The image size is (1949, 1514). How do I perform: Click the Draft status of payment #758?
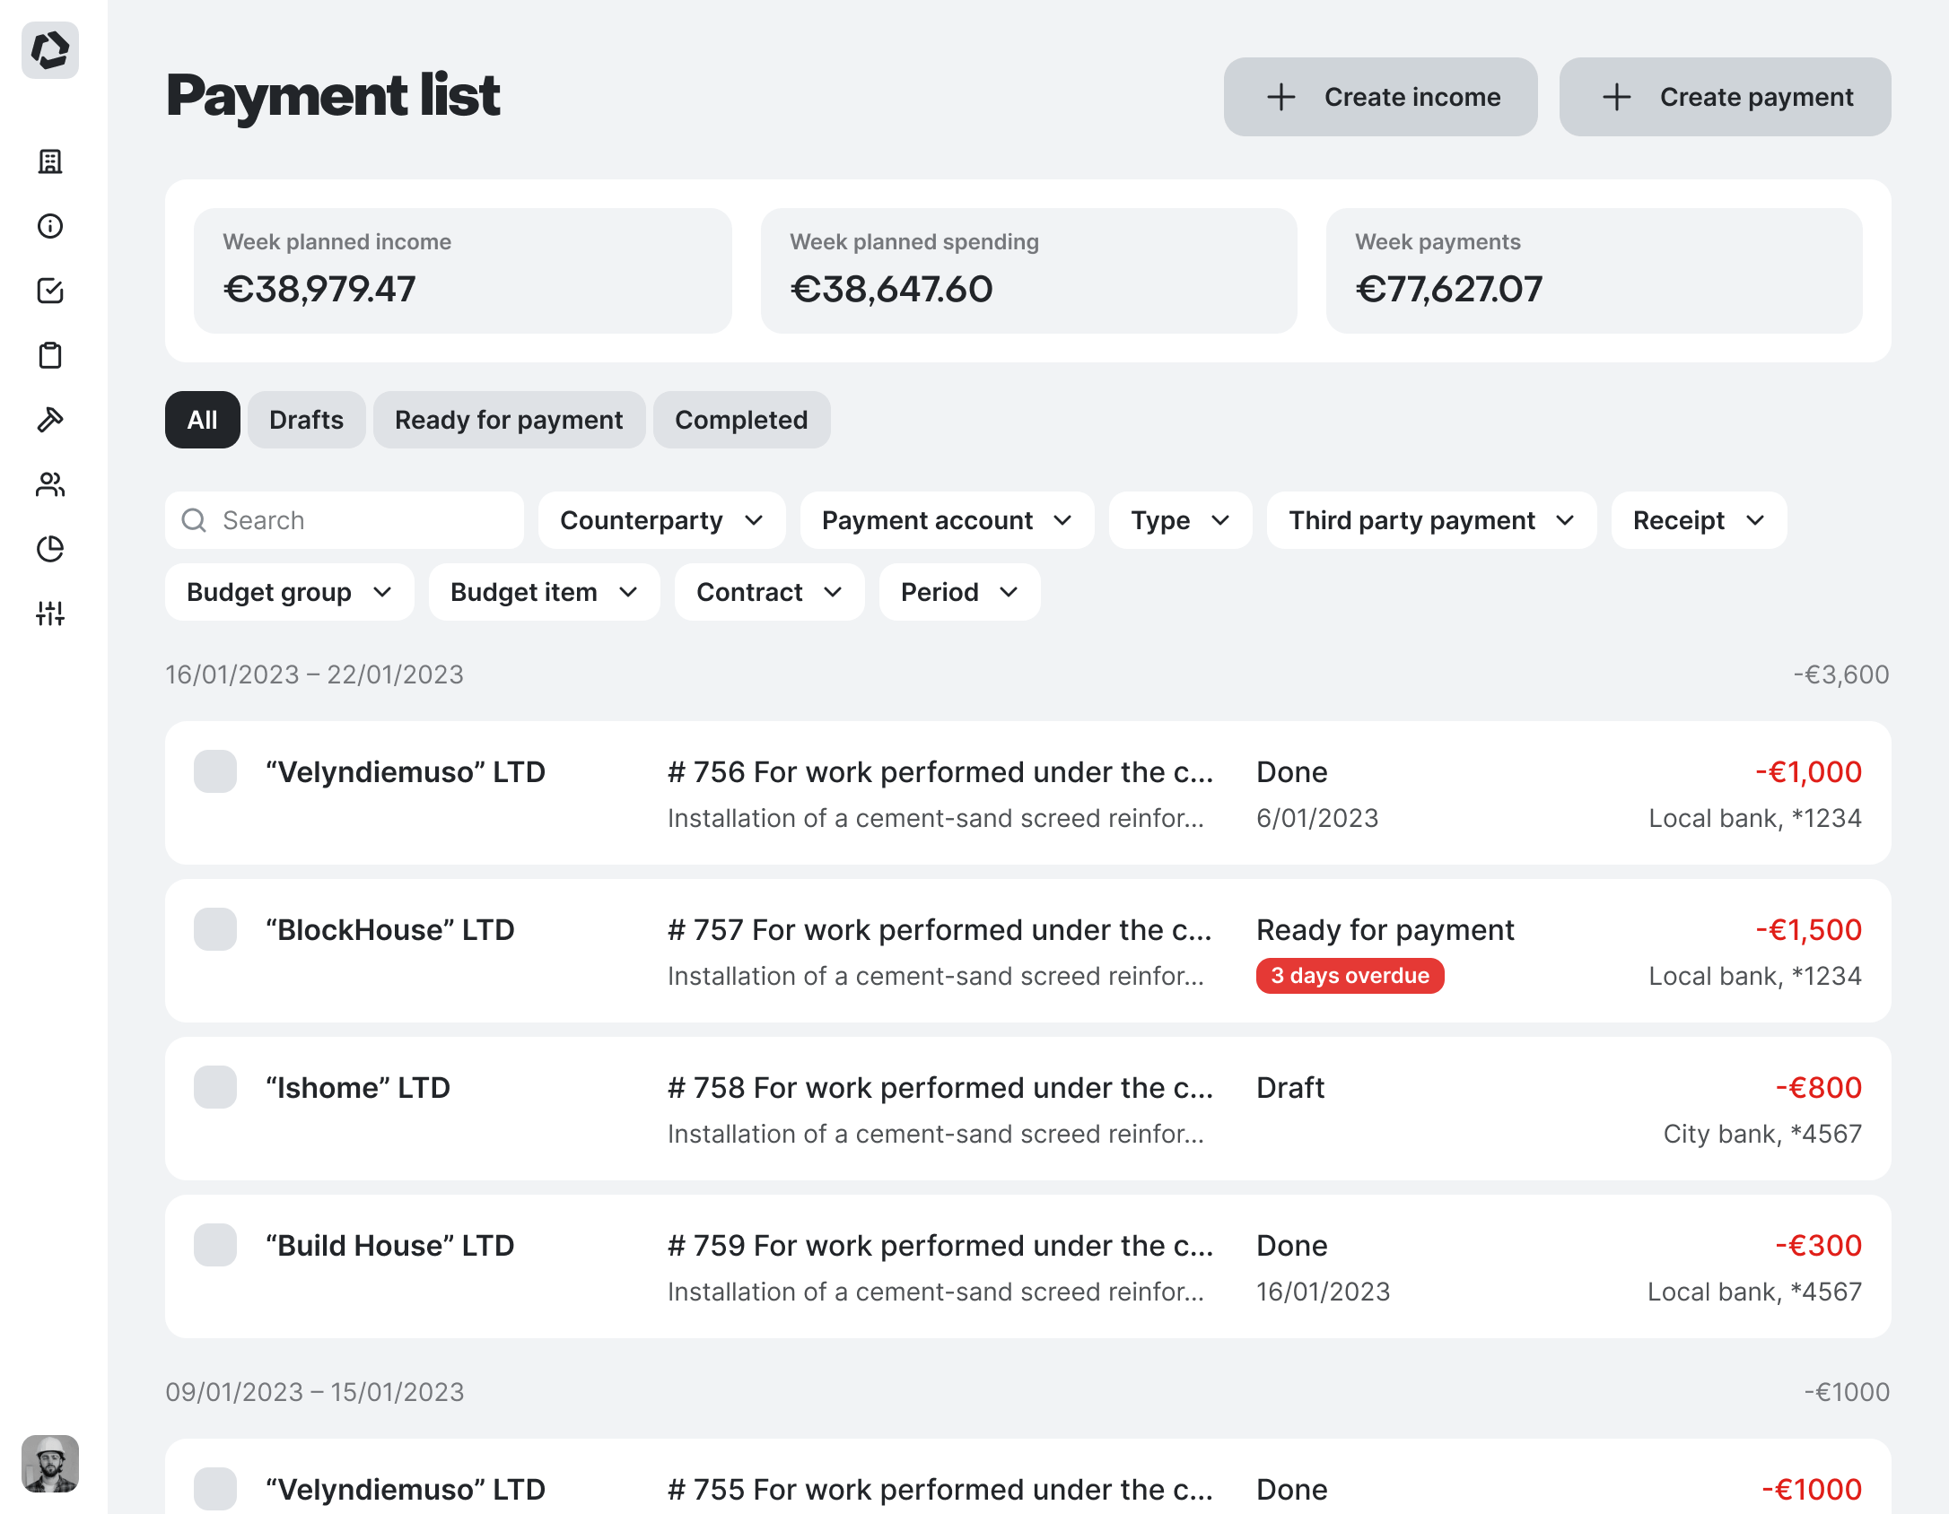click(x=1290, y=1088)
